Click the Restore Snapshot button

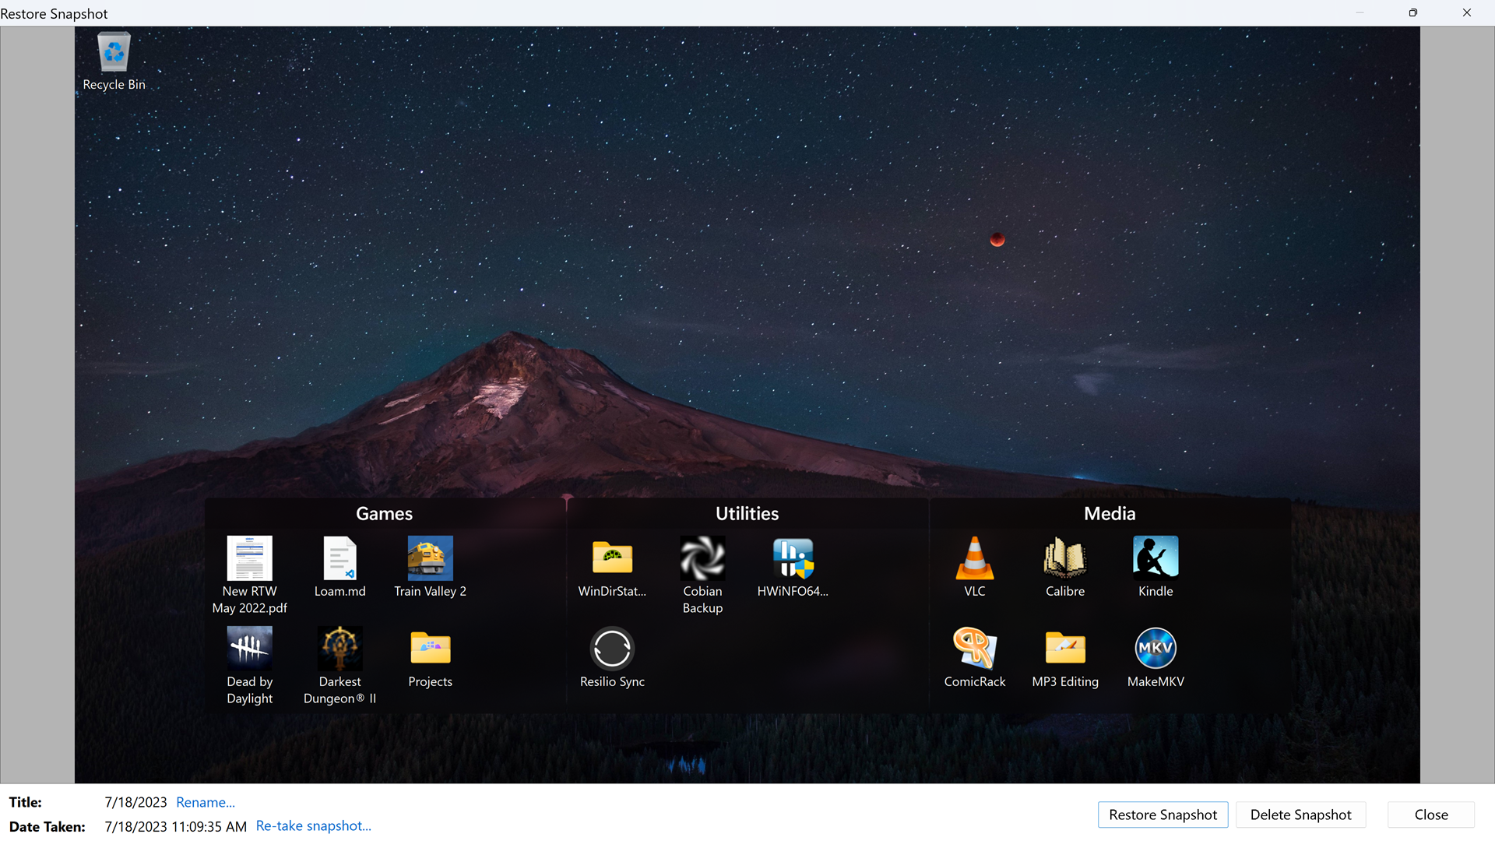[x=1163, y=815]
